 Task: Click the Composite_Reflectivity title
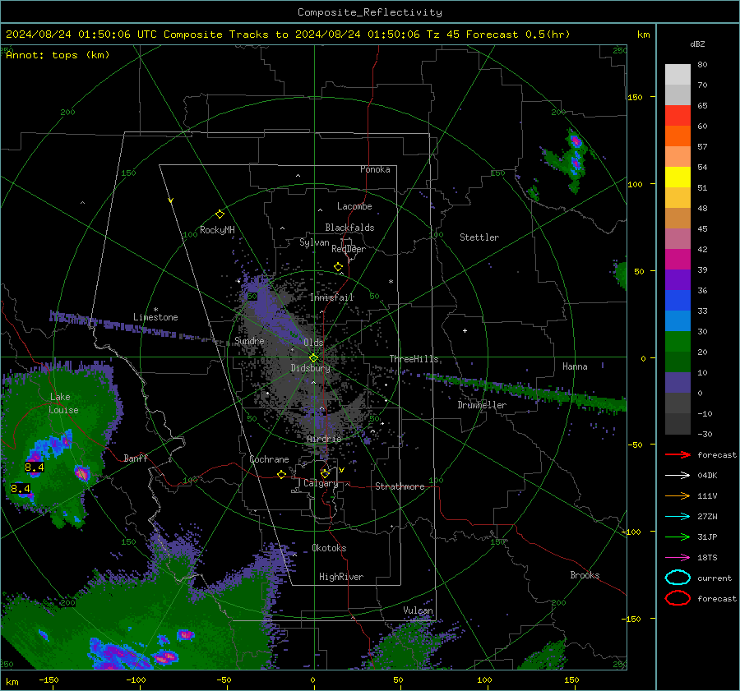coord(370,12)
